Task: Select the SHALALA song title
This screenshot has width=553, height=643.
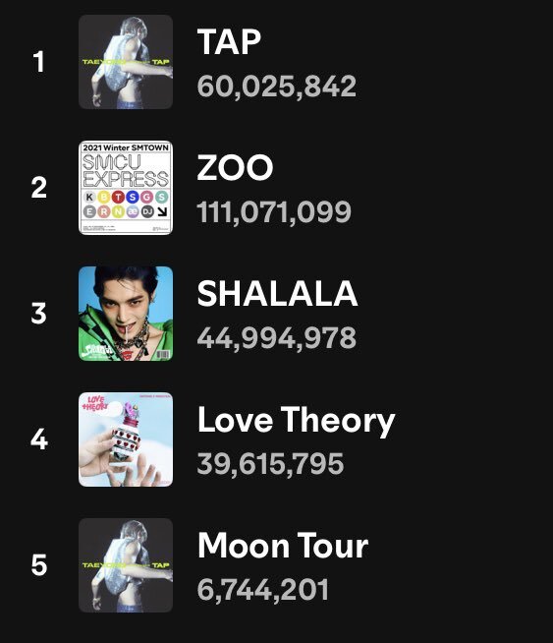Action: 277,293
